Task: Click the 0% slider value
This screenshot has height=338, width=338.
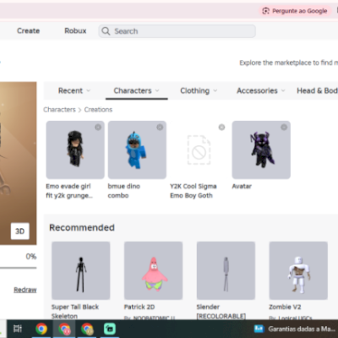Action: point(31,256)
